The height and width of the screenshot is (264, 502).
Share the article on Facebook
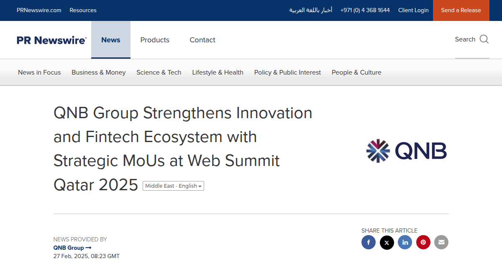(369, 242)
